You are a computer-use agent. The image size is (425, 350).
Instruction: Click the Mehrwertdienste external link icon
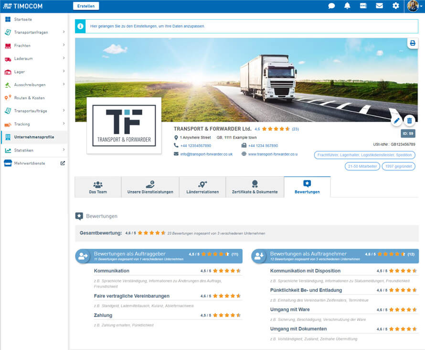pos(63,163)
